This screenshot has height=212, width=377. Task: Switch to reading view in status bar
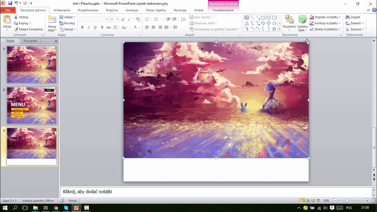[313, 201]
